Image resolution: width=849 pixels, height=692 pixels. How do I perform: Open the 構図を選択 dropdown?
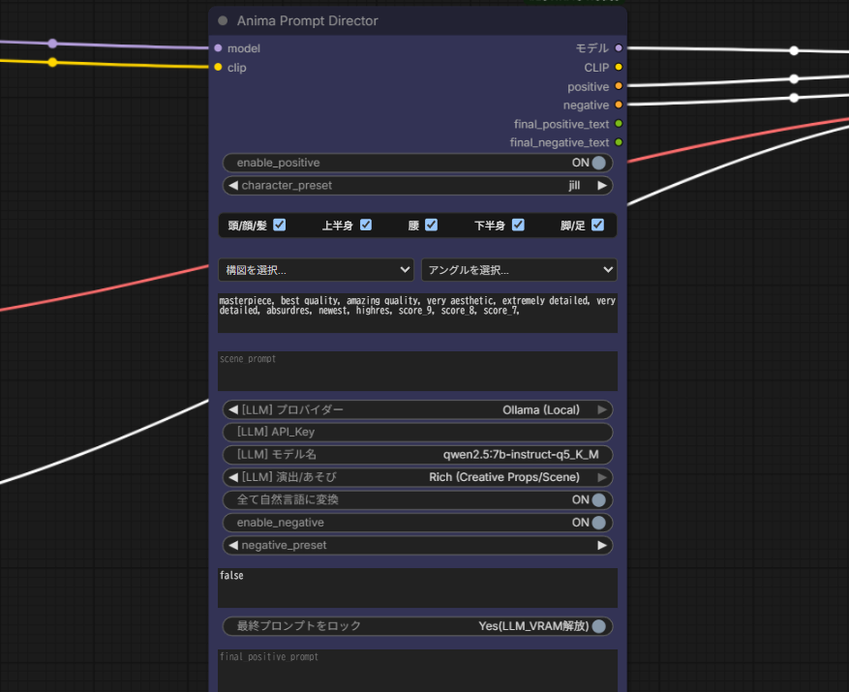click(316, 270)
